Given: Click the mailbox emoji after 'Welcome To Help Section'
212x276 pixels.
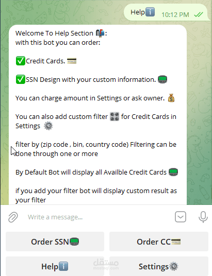Looking at the screenshot, I should click(100, 33).
